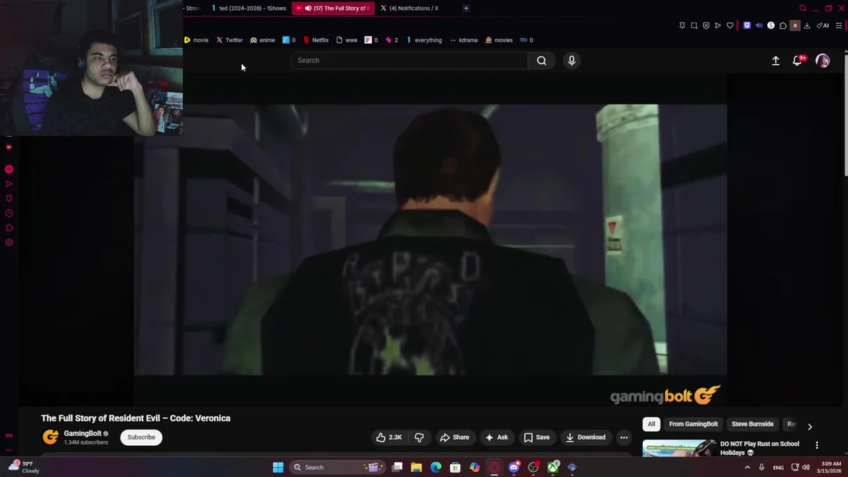Click the Opera pinboards pin icon in toolbar
The image size is (848, 477).
(x=682, y=26)
